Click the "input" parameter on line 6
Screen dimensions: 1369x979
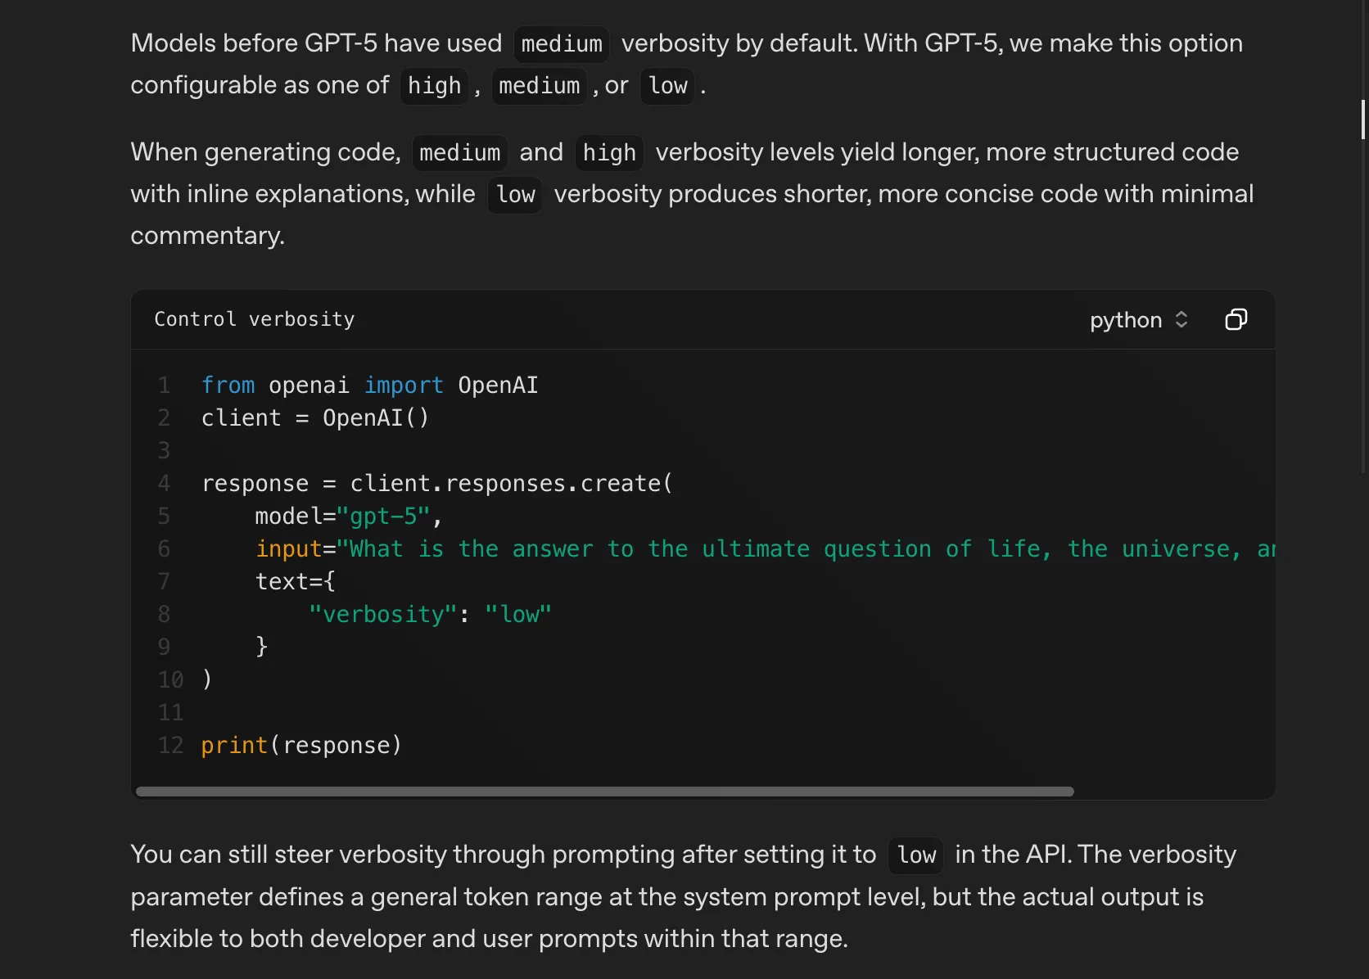pyautogui.click(x=289, y=548)
